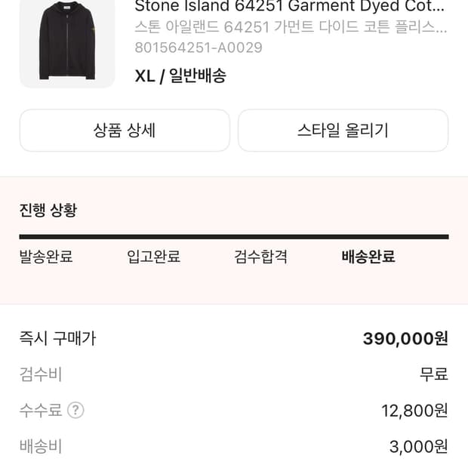Tap the 검수비 무료 value
468x468 pixels.
pyautogui.click(x=434, y=374)
